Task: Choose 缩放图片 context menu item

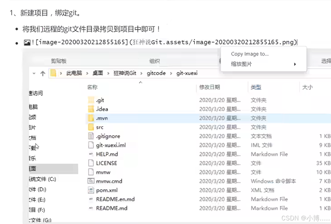Action: [263, 64]
